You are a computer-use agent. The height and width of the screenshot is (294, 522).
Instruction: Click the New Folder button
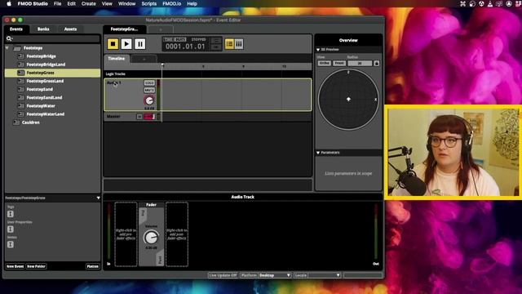pyautogui.click(x=36, y=266)
